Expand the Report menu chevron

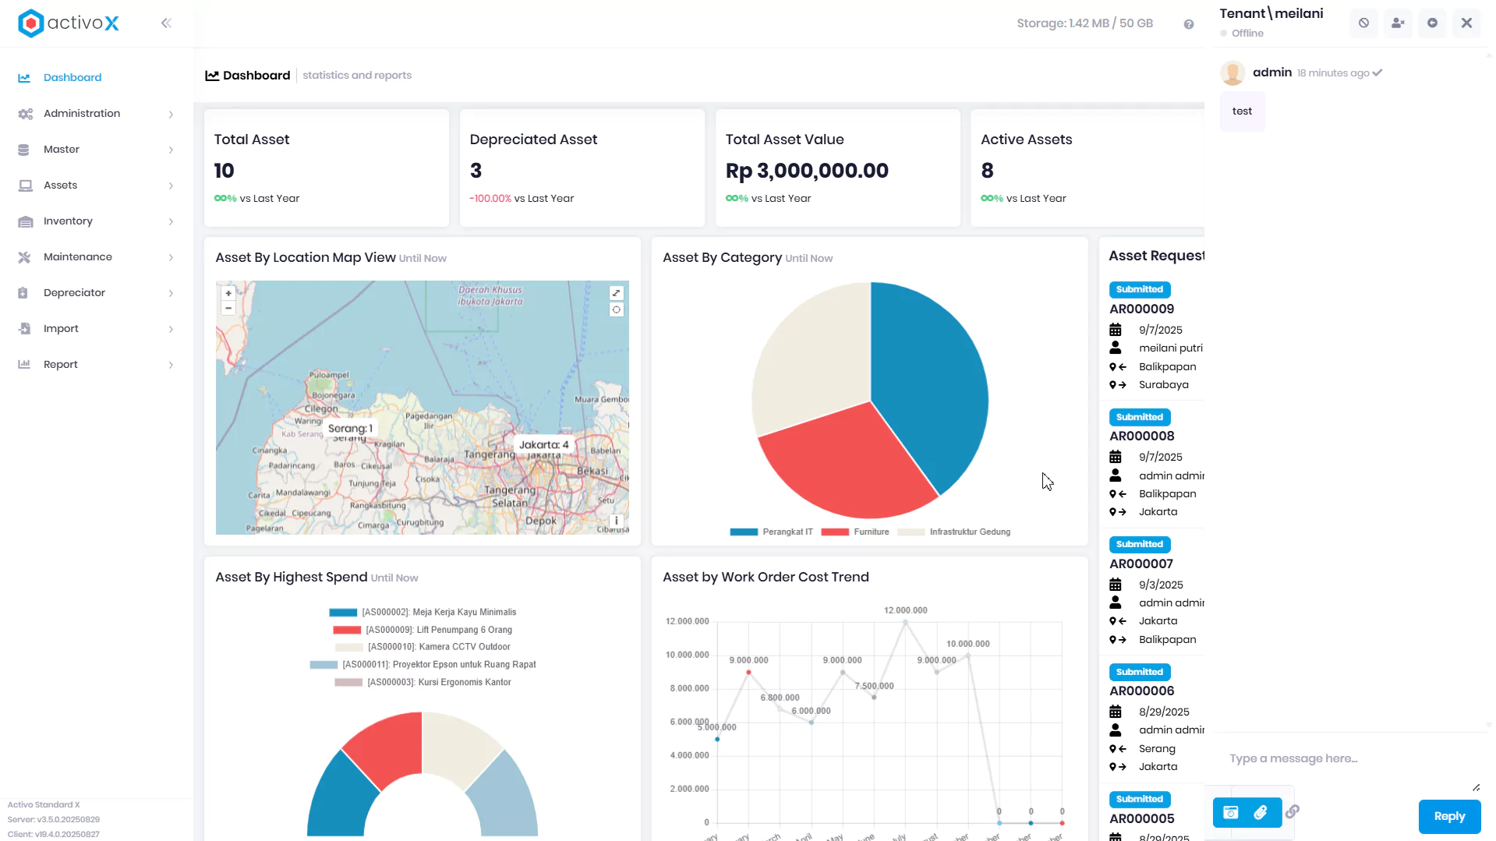pos(171,365)
